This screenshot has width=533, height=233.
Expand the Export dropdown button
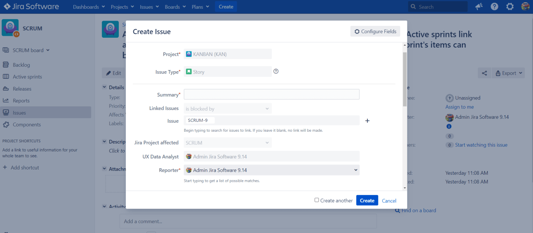(509, 73)
